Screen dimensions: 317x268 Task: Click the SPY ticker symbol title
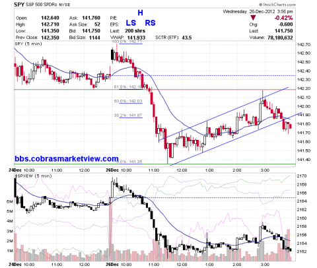(19, 5)
